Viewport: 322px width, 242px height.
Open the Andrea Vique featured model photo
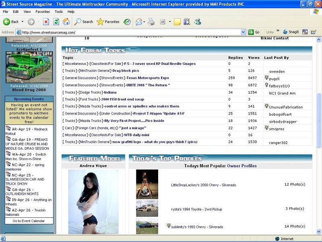pyautogui.click(x=93, y=202)
